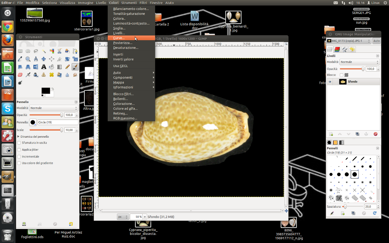Choose Livelli... from Colori menu
Screen dimensions: 389x243
pos(131,33)
